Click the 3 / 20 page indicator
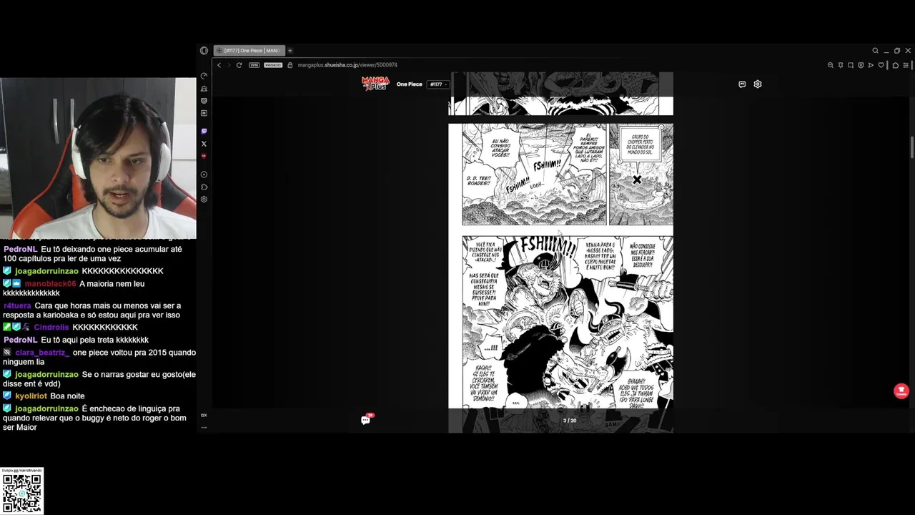 (570, 421)
